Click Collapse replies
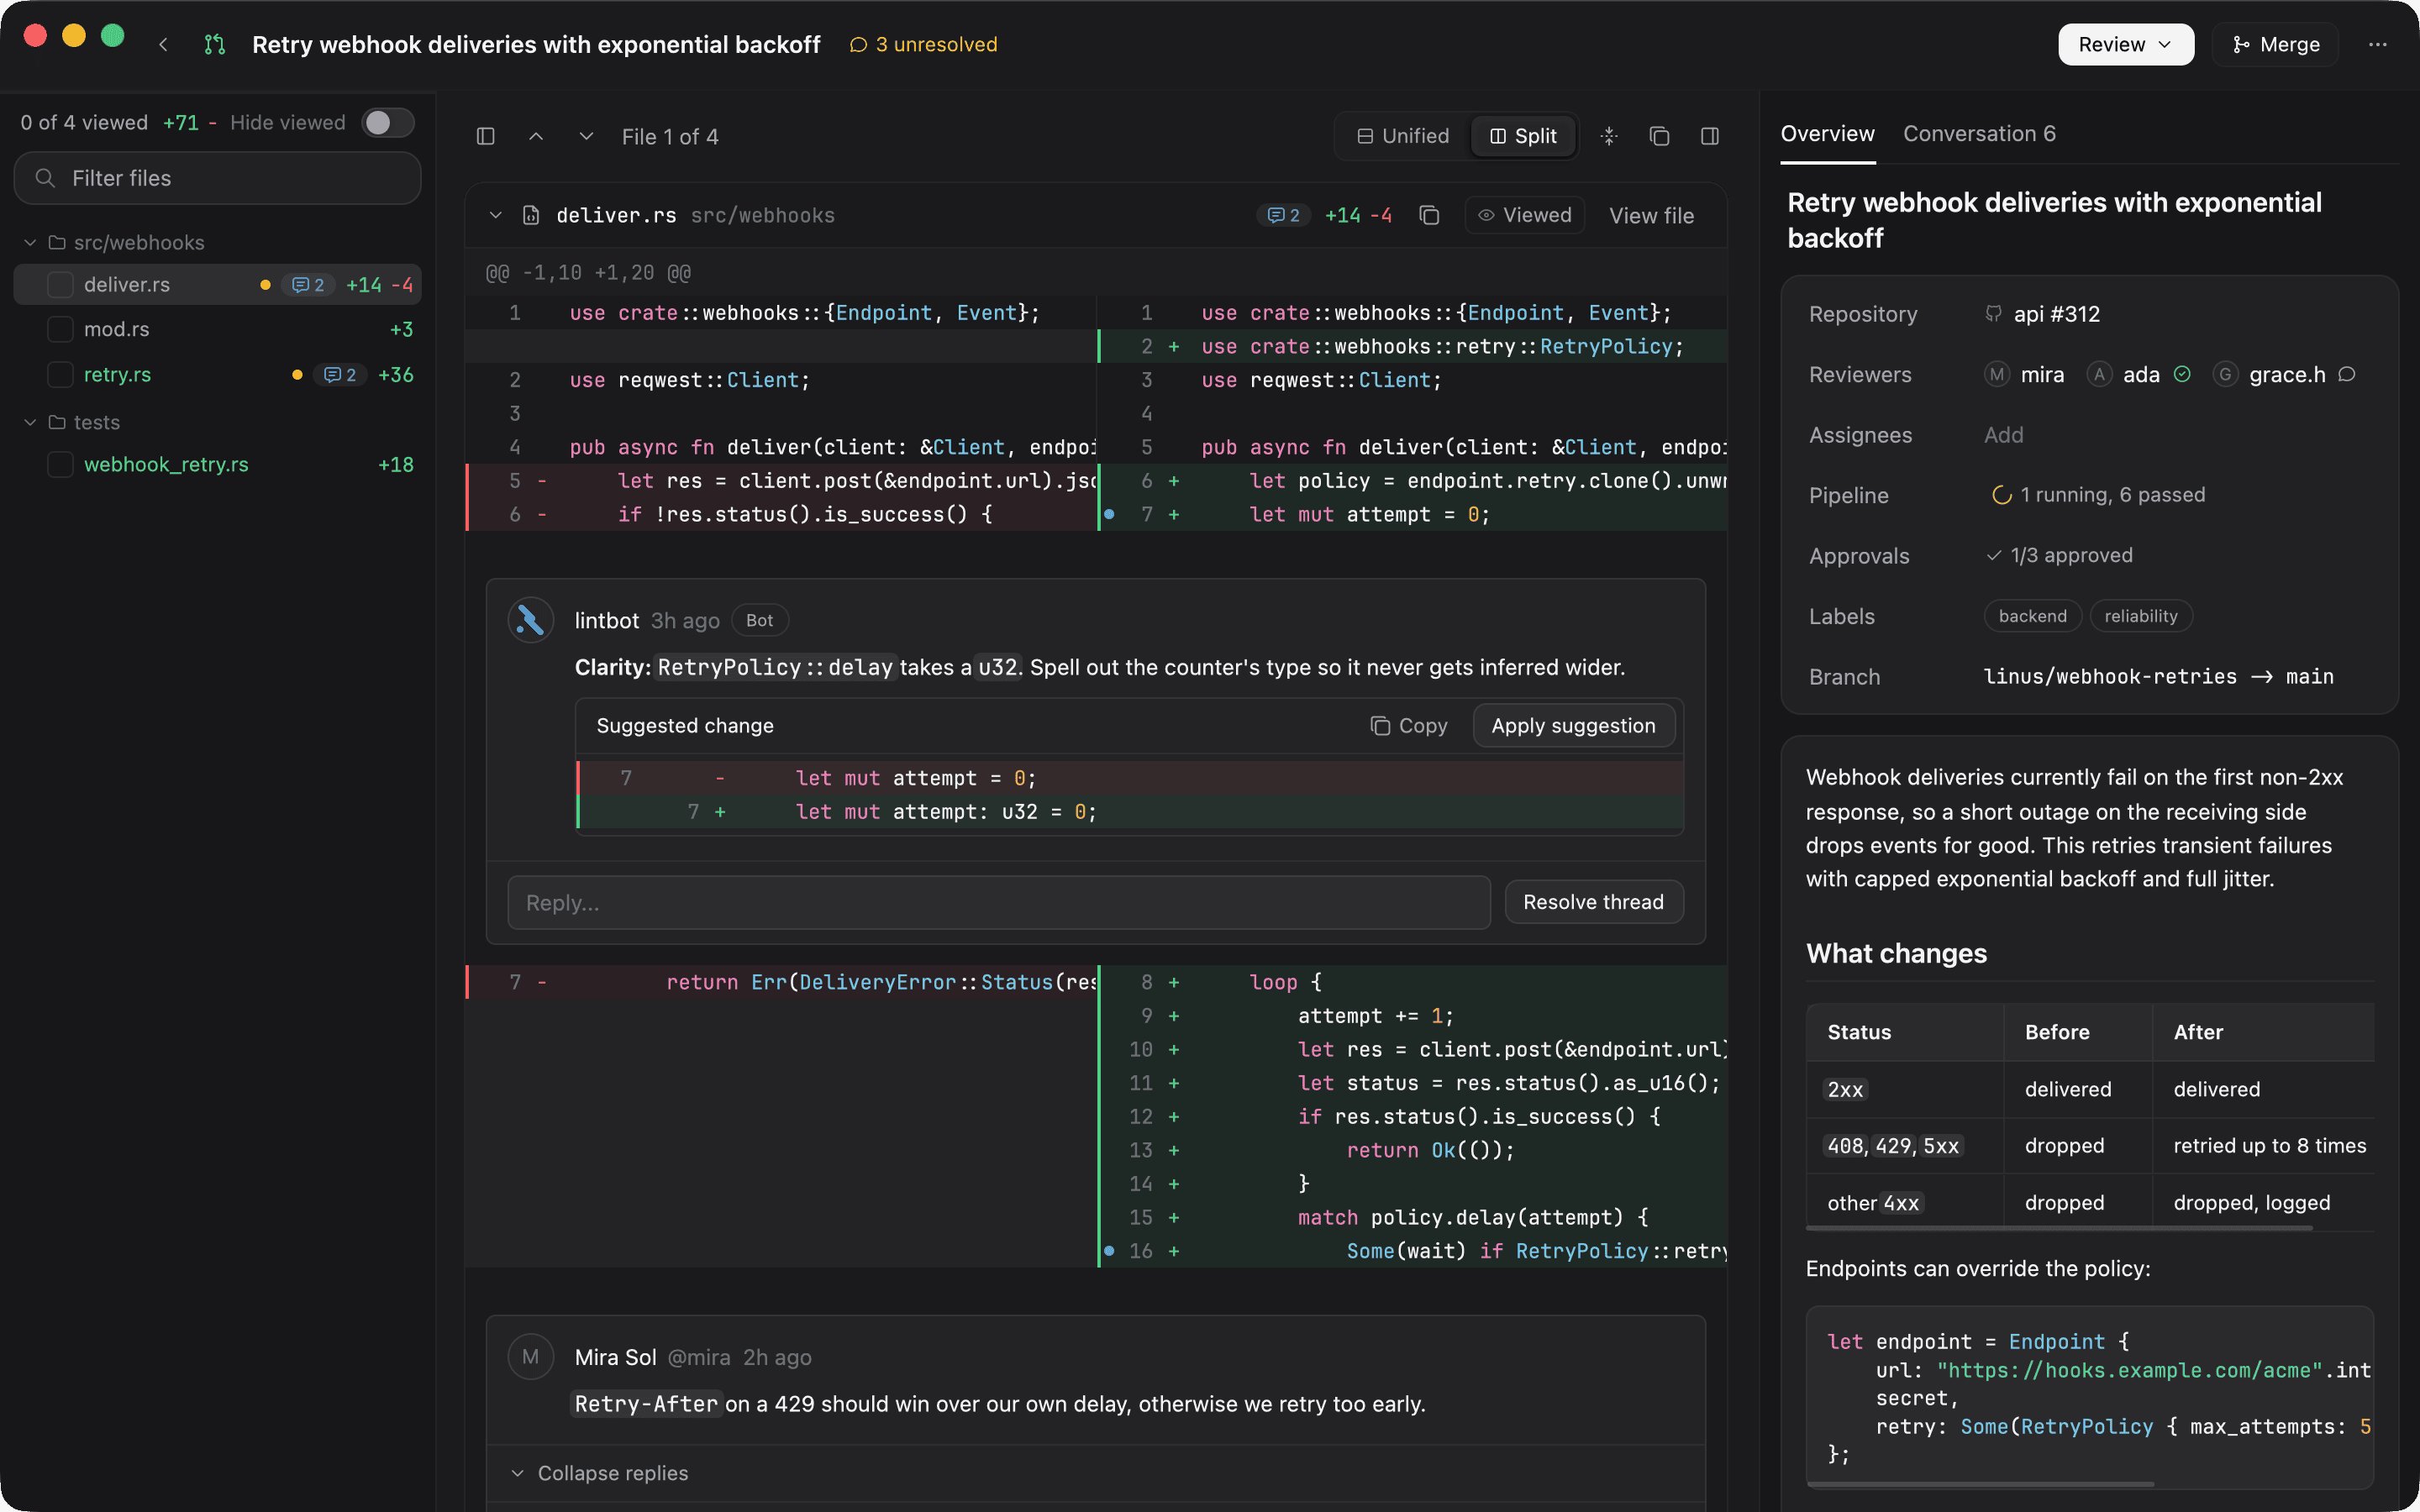2420x1512 pixels. [599, 1472]
